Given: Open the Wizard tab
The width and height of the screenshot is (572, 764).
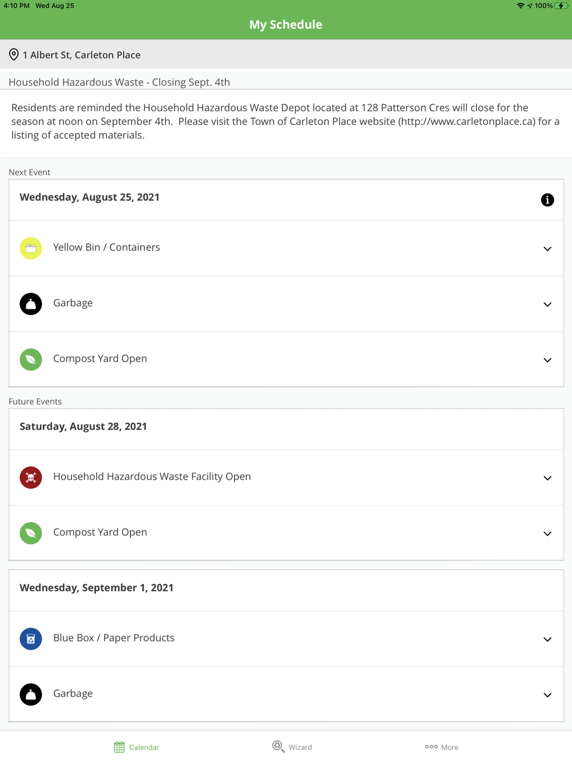Looking at the screenshot, I should pyautogui.click(x=292, y=747).
